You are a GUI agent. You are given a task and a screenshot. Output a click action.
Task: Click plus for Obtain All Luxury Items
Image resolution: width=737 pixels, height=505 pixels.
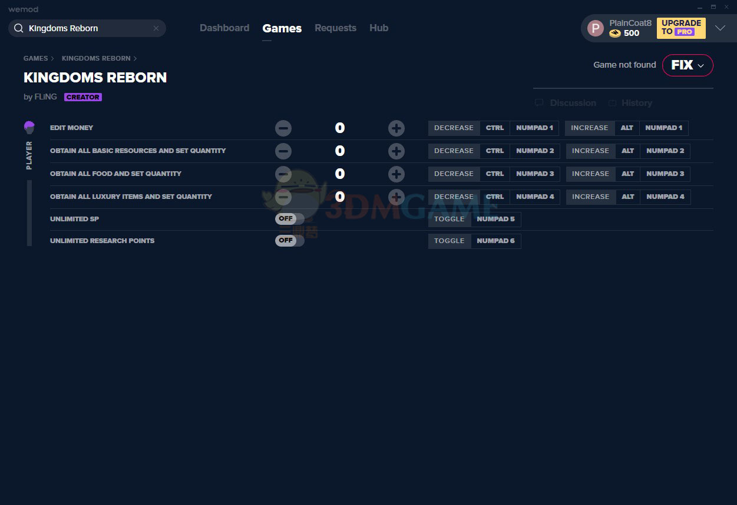[396, 197]
